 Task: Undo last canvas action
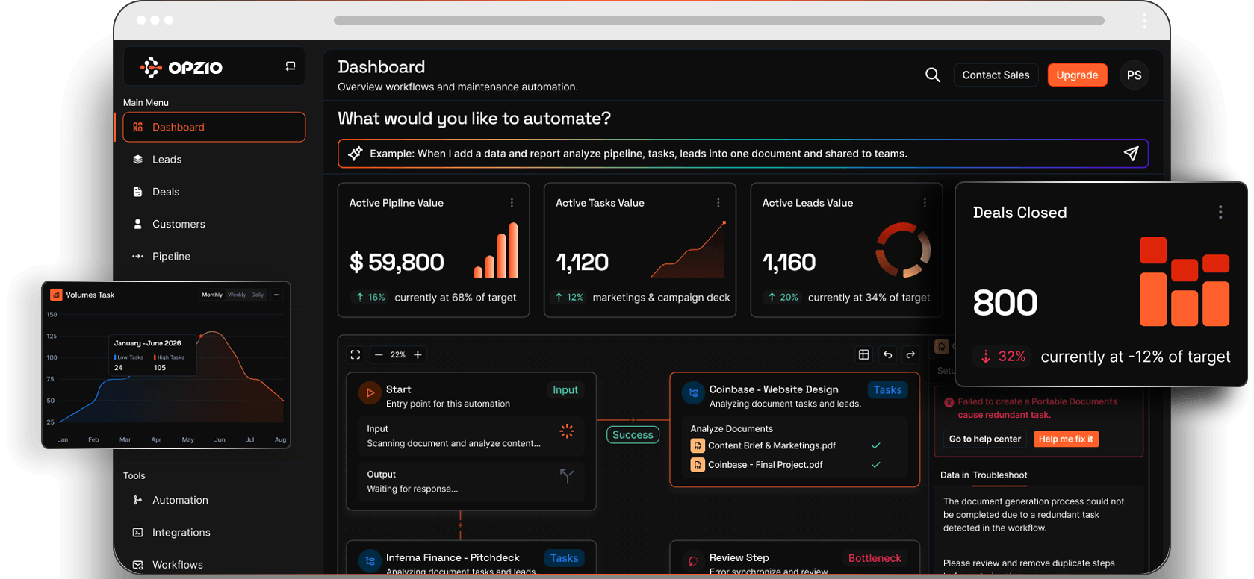[887, 354]
